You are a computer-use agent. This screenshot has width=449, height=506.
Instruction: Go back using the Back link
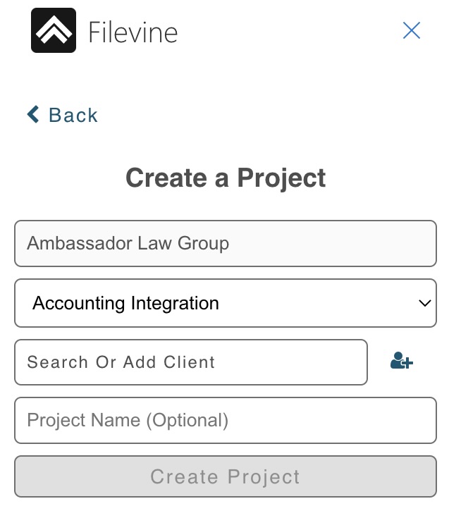[x=62, y=115]
